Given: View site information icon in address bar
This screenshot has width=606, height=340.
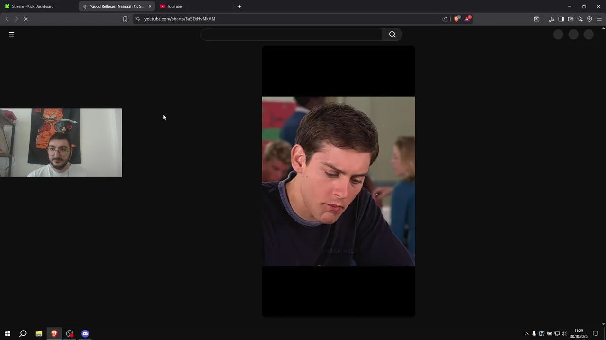Looking at the screenshot, I should pyautogui.click(x=137, y=19).
